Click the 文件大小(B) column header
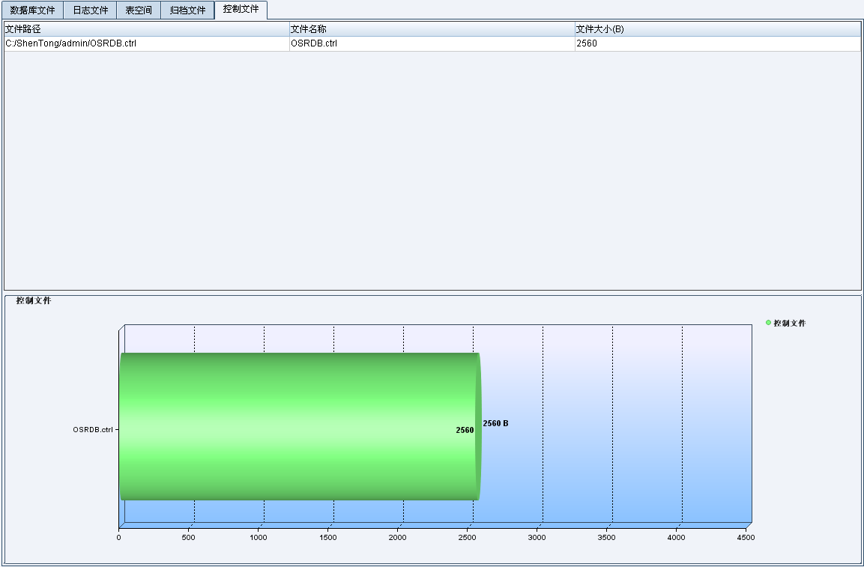The image size is (864, 567). coord(717,29)
